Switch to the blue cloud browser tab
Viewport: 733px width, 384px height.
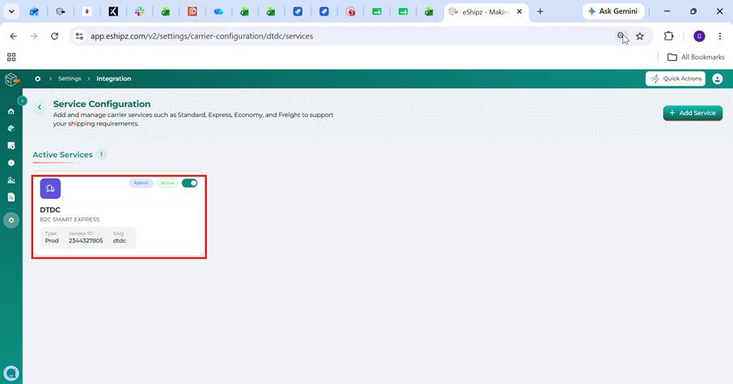click(x=218, y=11)
